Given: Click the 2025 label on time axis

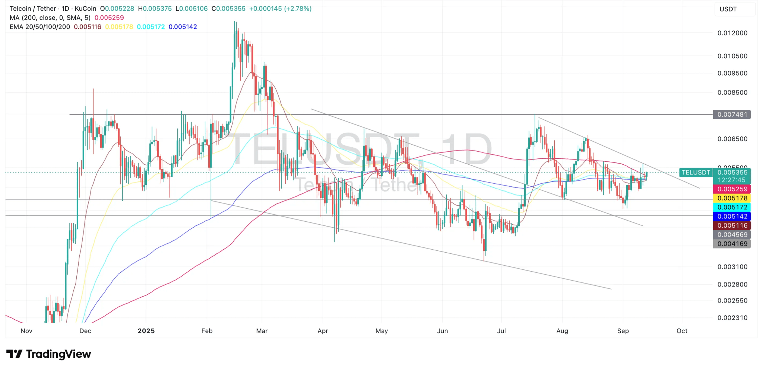Looking at the screenshot, I should pos(146,331).
